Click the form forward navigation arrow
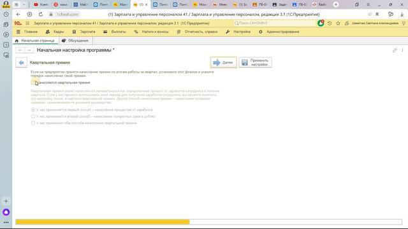 (x=29, y=50)
